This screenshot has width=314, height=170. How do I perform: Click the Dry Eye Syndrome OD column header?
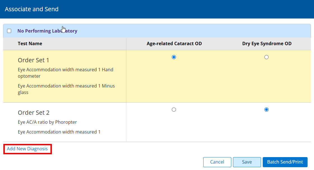point(267,43)
